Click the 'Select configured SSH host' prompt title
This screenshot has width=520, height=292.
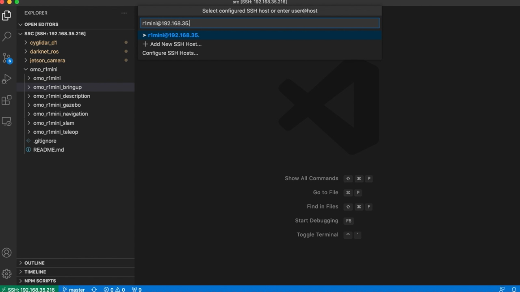tap(260, 11)
